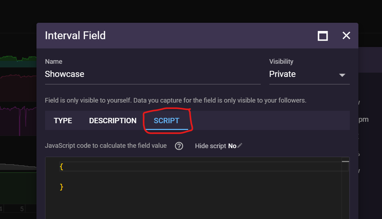
Task: Switch to the DESCRIPTION tab
Action: click(113, 120)
